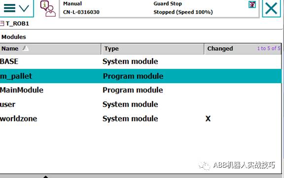Click the X changed marker for worldzone
This screenshot has width=284, height=178.
point(208,119)
